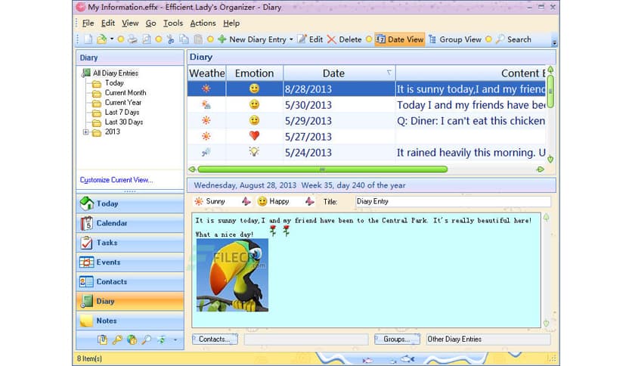
Task: Open the dropdown arrow beside the open-folder icon
Action: point(112,39)
